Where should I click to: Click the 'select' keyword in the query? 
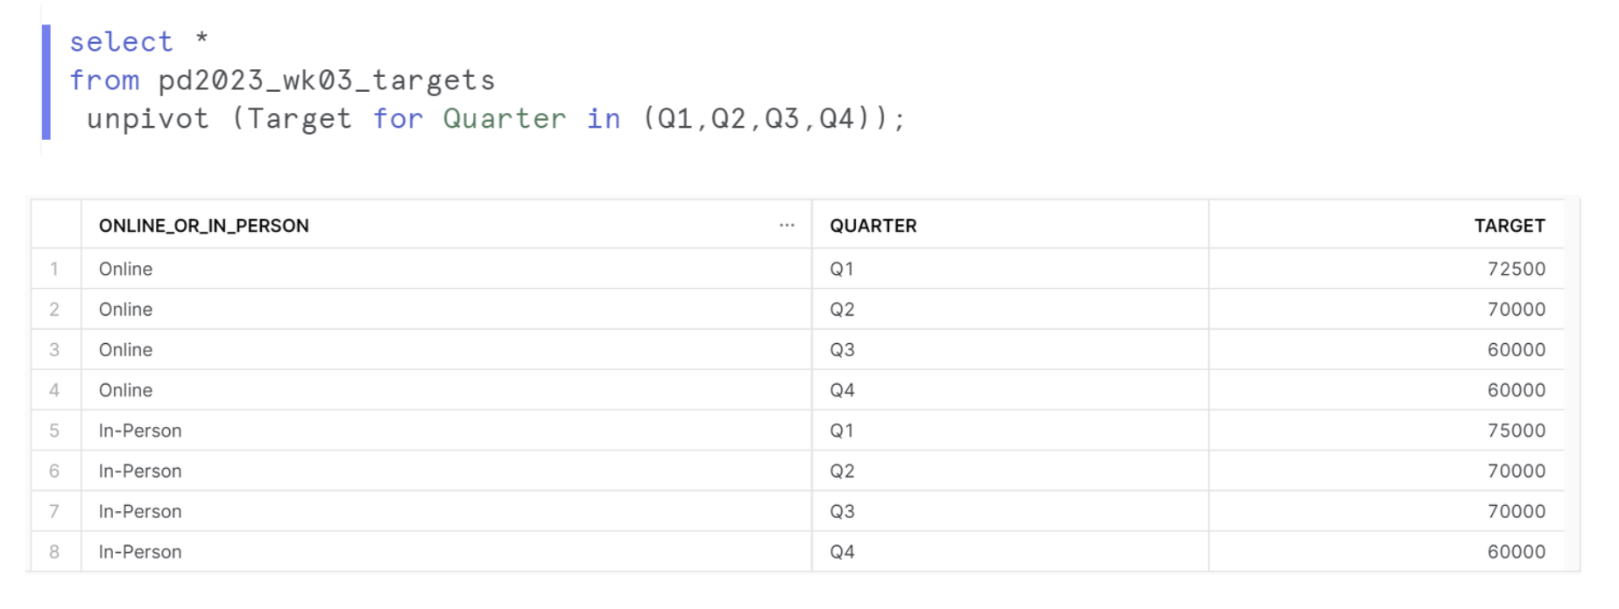pos(121,42)
